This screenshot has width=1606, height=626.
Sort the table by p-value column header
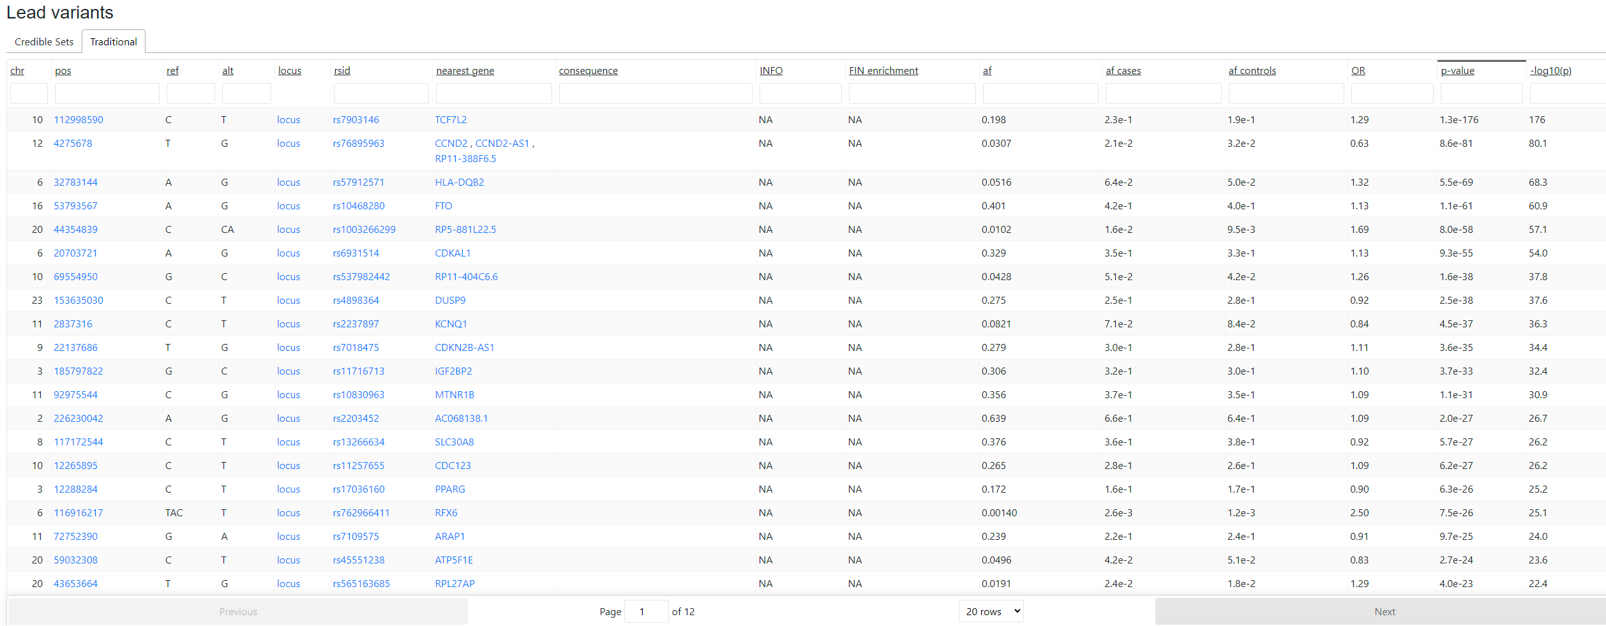[x=1457, y=71]
